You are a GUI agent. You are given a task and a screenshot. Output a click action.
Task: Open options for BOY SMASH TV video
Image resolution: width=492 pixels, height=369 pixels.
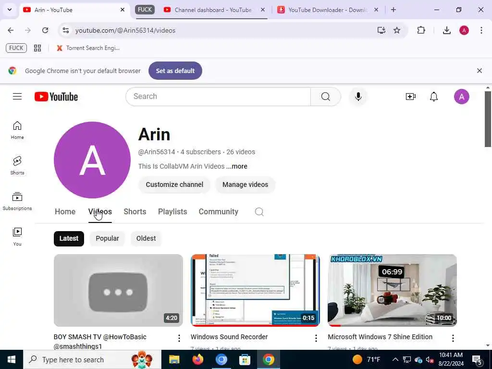(x=179, y=338)
